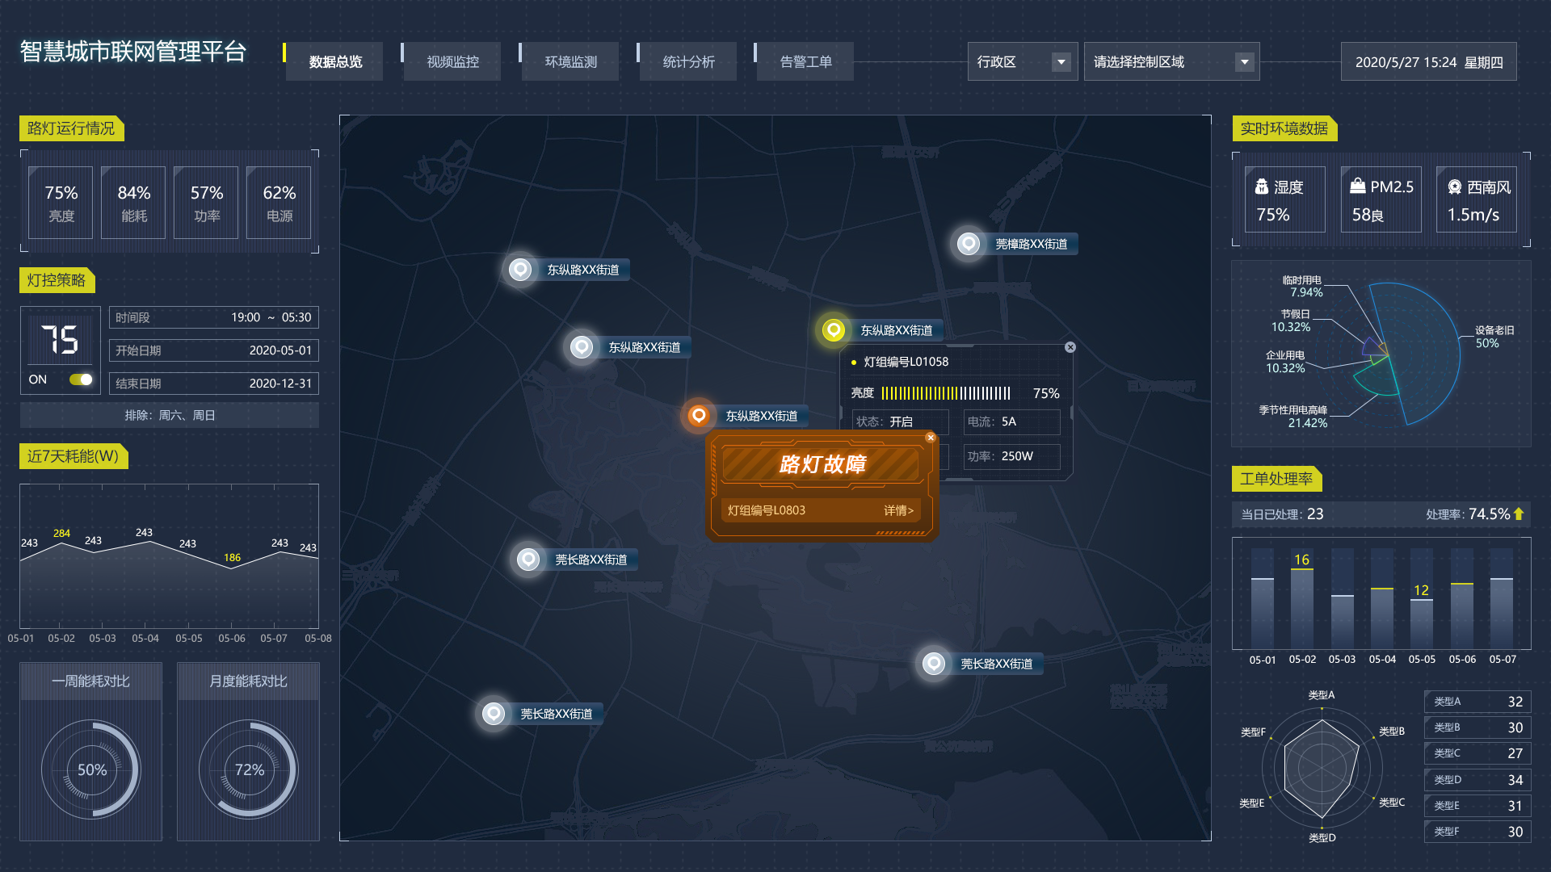Screen dimensions: 1551x872
Task: Click the humidity icon in the environment panel
Action: [x=1261, y=187]
